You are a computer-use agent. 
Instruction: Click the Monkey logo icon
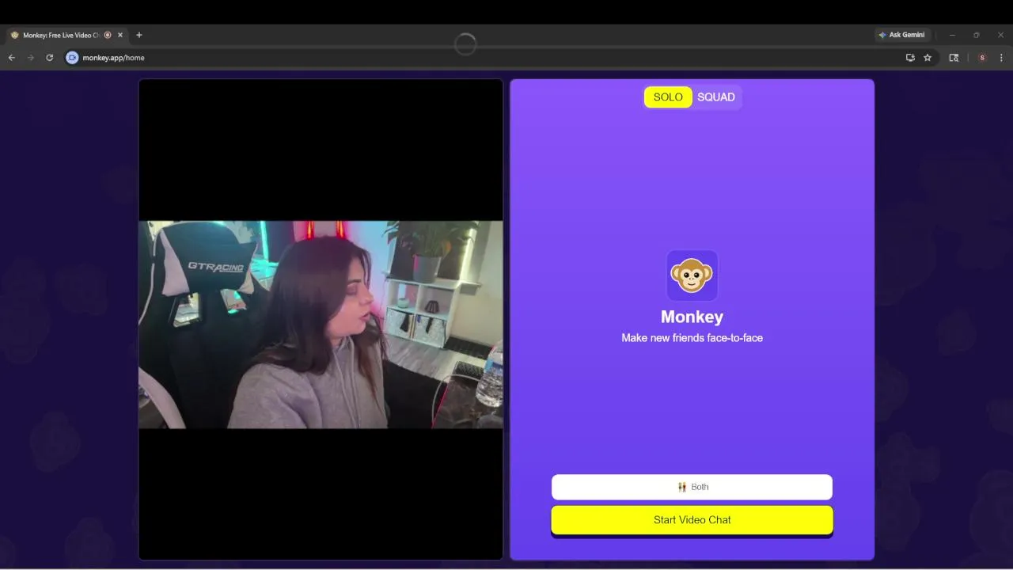click(x=692, y=275)
